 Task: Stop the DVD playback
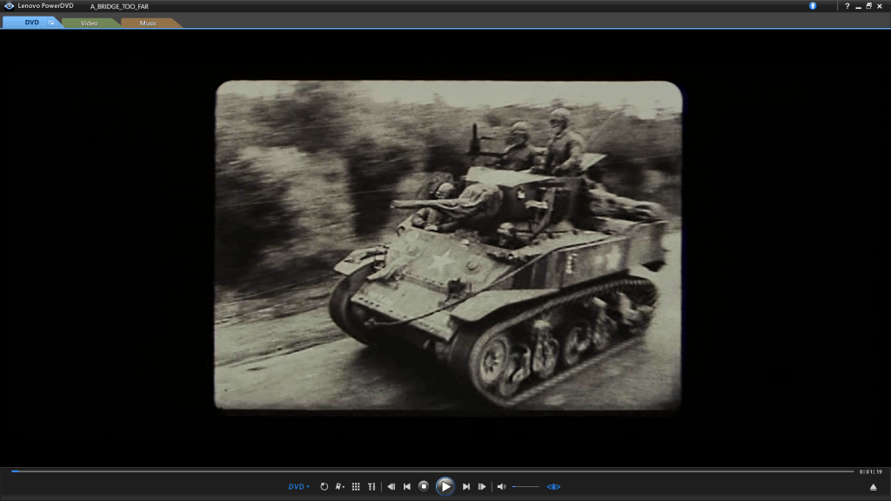pyautogui.click(x=424, y=486)
